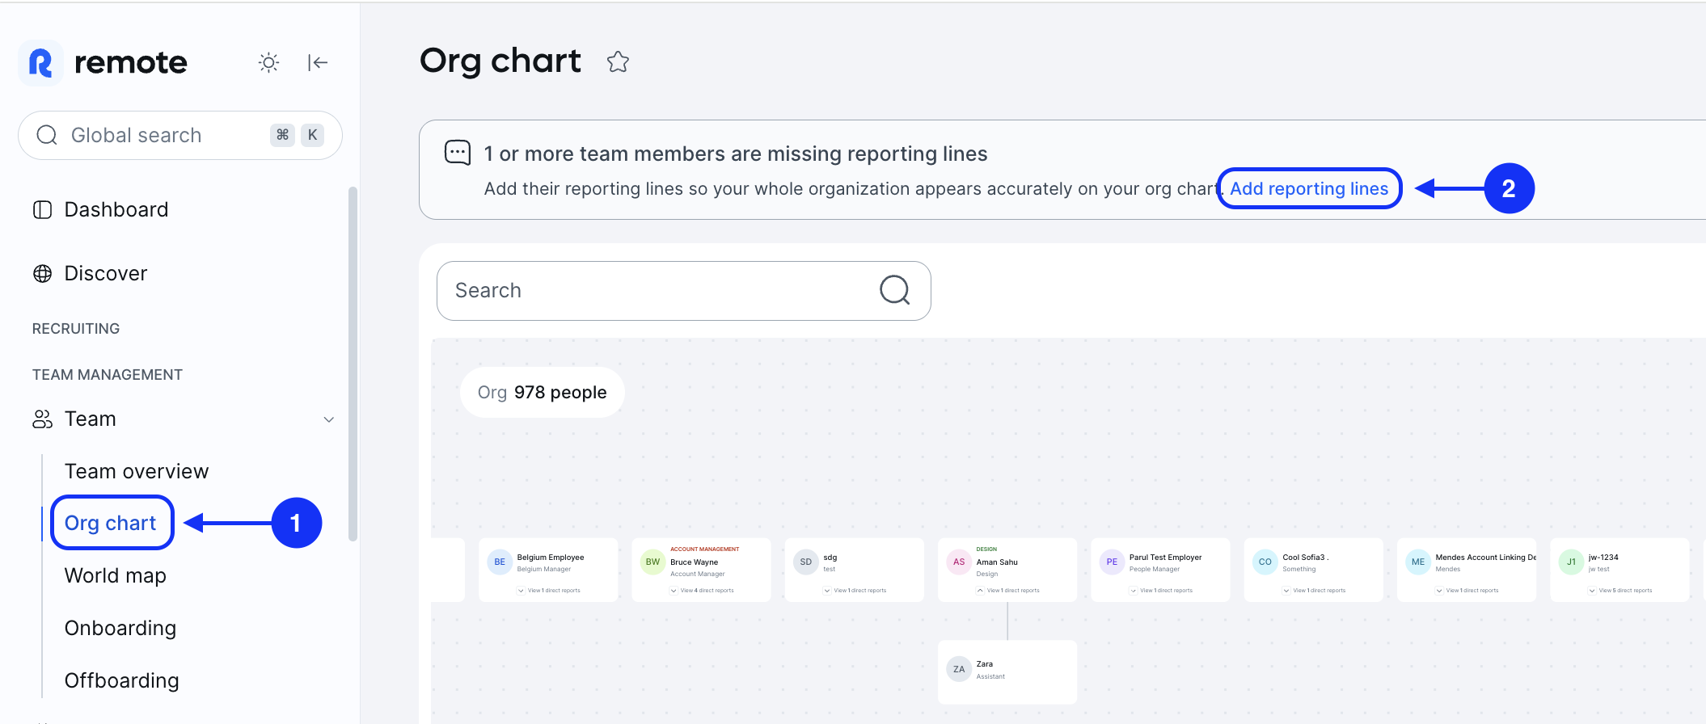Image resolution: width=1706 pixels, height=724 pixels.
Task: Click the SD avatar on the sdg card
Action: pyautogui.click(x=806, y=562)
